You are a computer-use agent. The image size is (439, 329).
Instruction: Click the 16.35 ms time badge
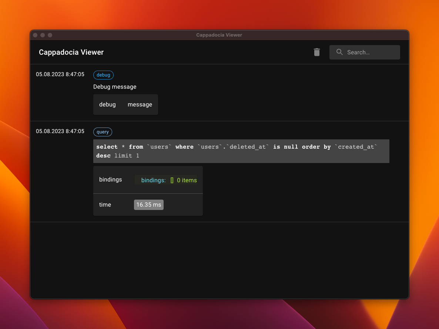click(149, 205)
